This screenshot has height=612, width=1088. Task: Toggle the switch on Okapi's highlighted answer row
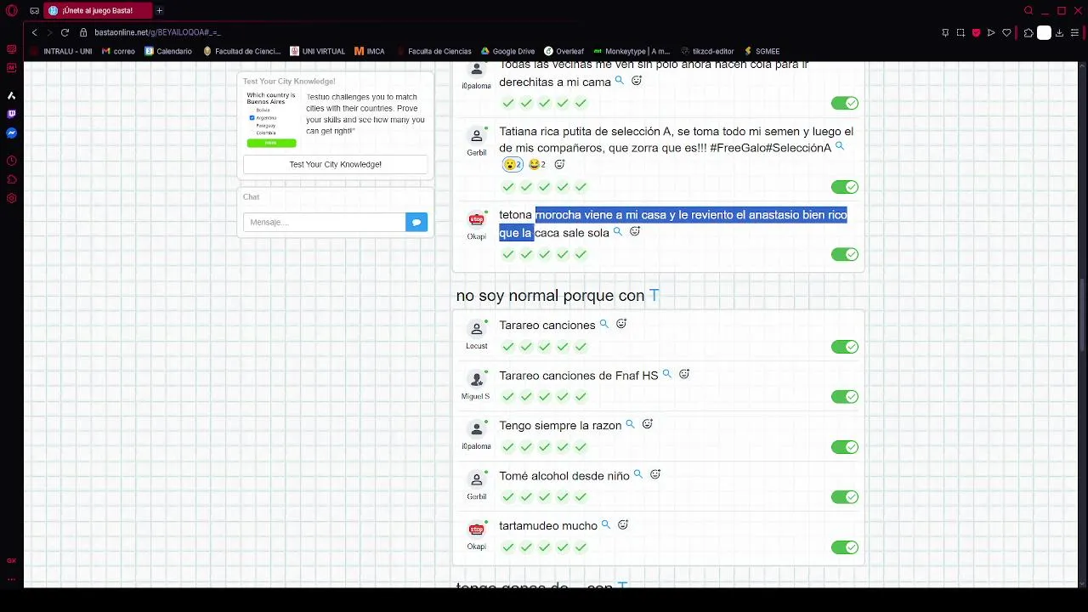845,254
